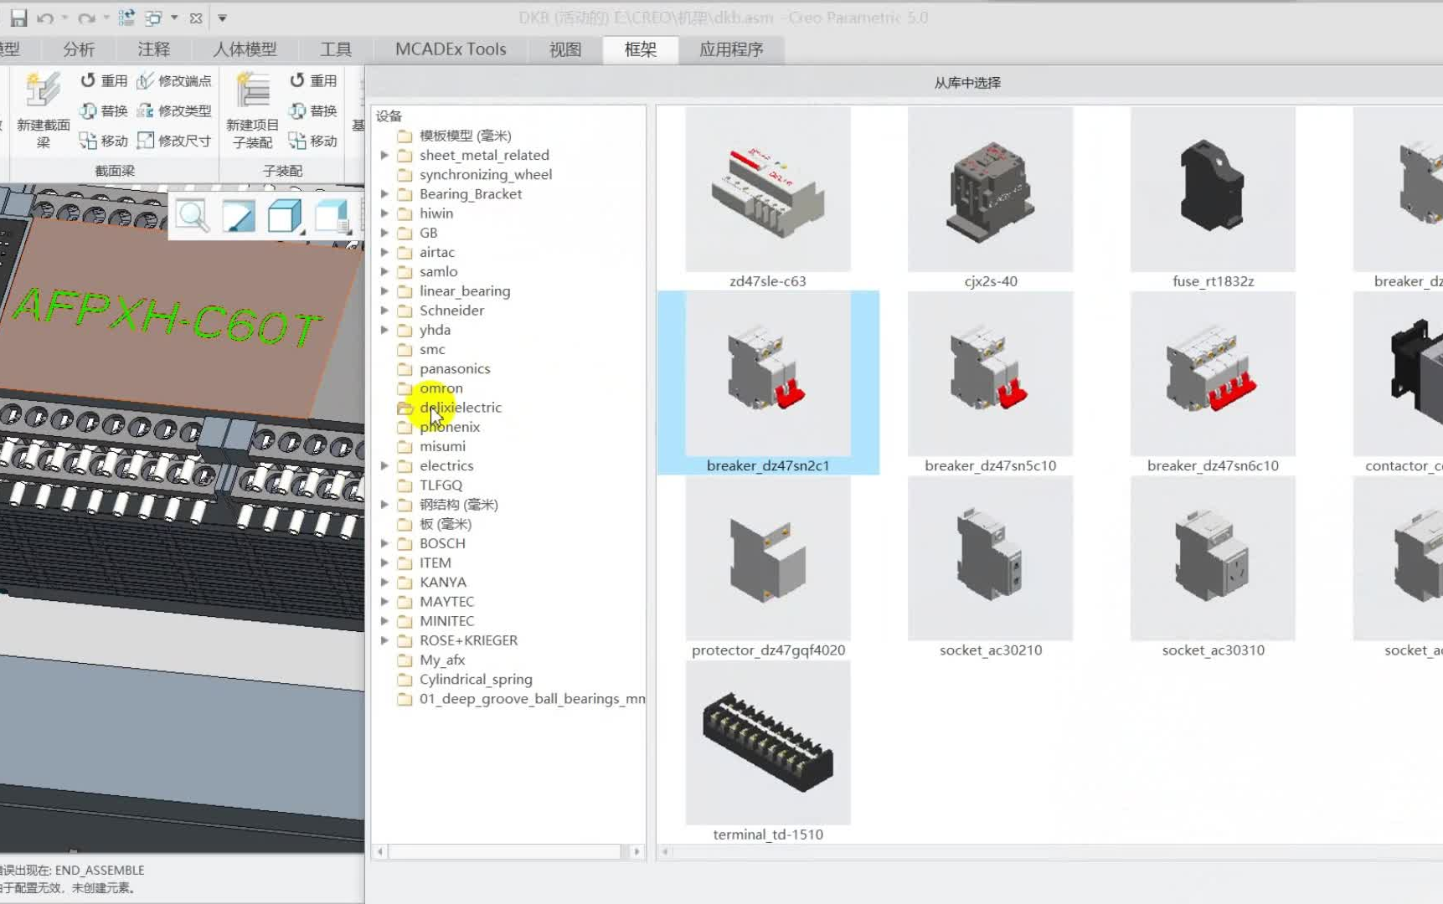Select the 修改尺寸 modify dimensions tool

pos(176,141)
